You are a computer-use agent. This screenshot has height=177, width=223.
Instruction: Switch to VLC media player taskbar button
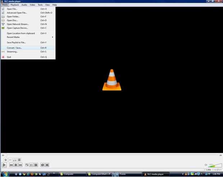coord(156,174)
